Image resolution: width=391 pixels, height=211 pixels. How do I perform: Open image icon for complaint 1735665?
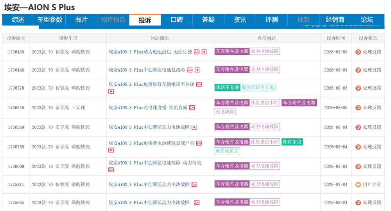coord(197,202)
